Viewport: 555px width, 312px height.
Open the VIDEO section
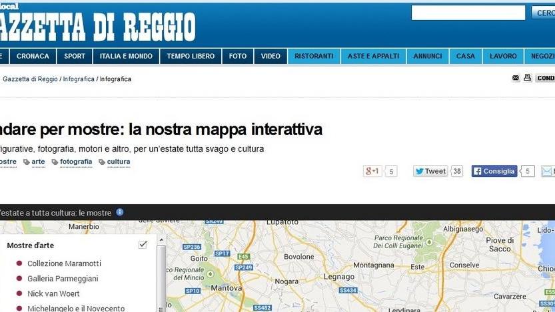point(271,56)
